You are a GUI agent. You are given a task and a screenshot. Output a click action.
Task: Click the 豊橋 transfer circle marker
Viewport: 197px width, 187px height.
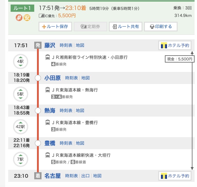pos(38,143)
